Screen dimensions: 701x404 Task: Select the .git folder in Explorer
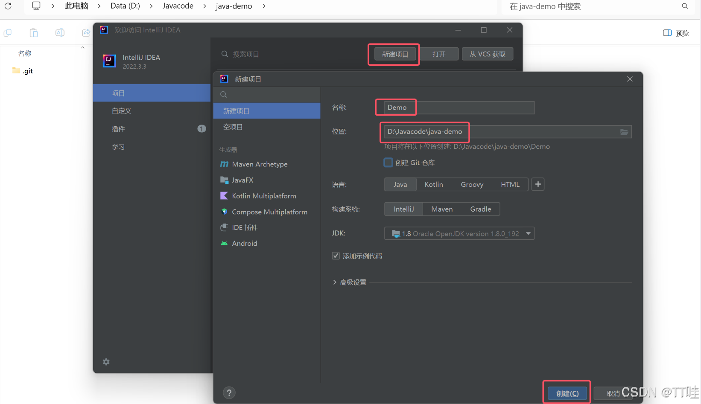pyautogui.click(x=23, y=71)
